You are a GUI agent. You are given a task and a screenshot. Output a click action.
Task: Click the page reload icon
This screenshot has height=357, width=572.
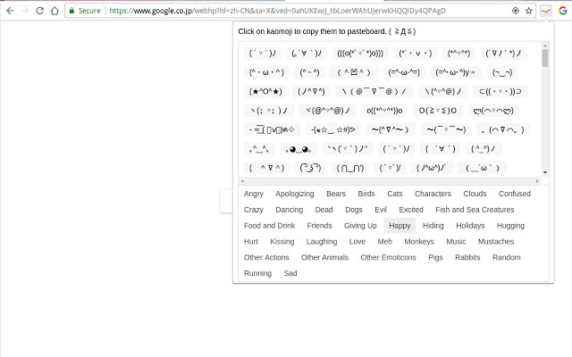40,11
